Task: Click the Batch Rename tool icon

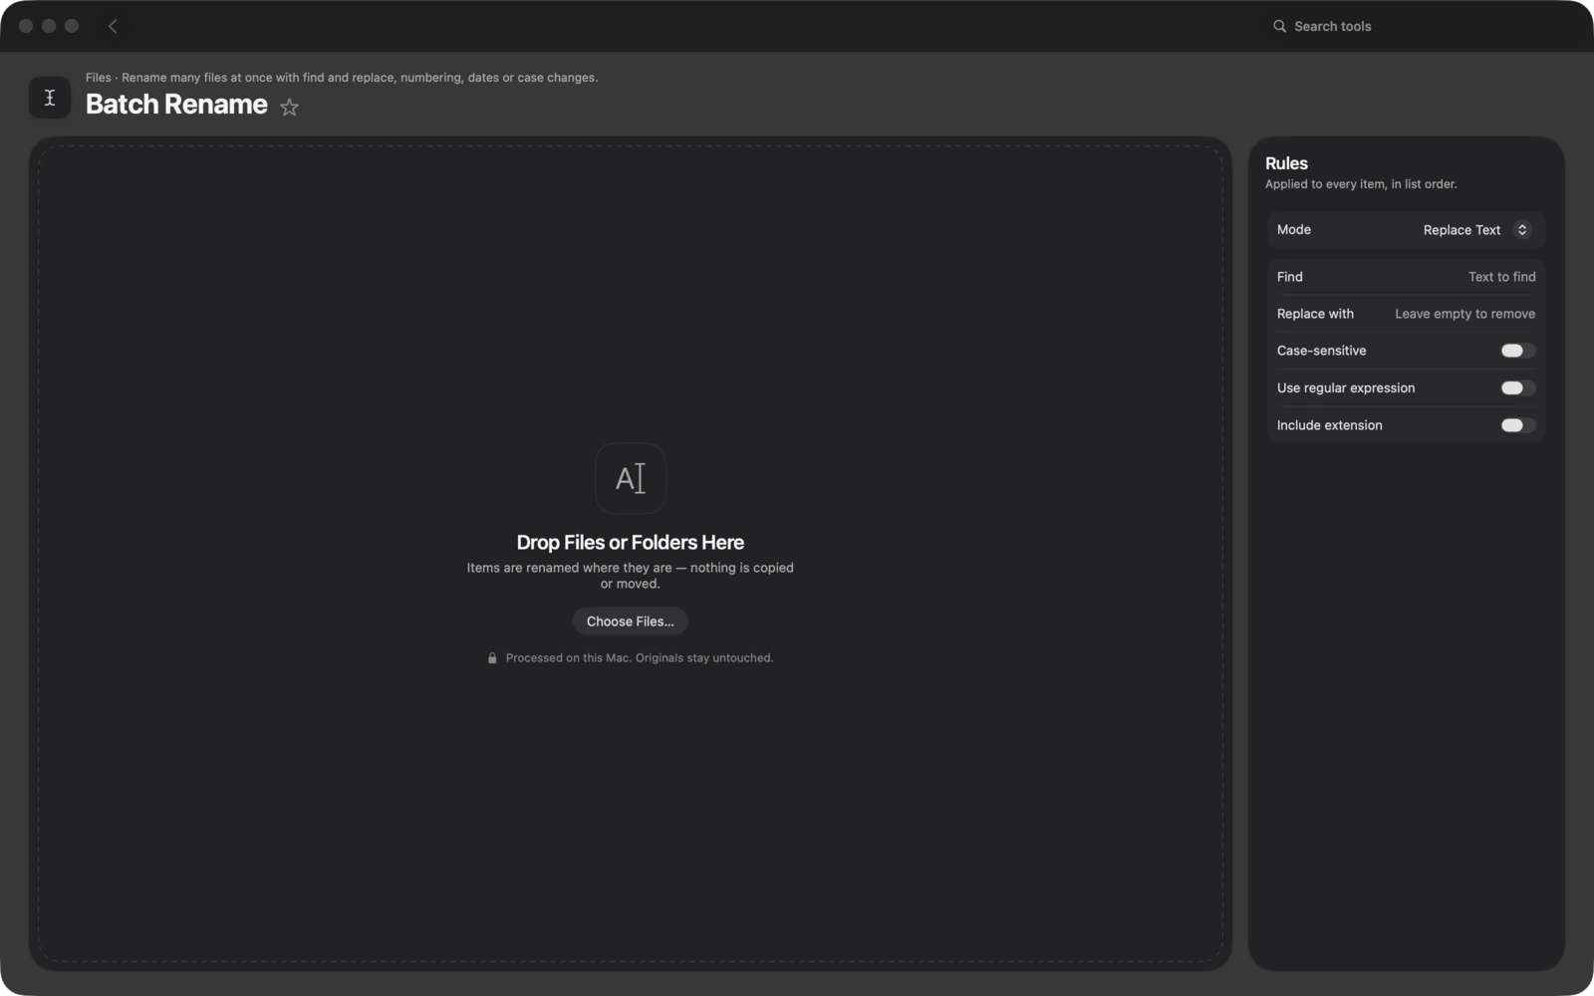Action: (x=50, y=98)
